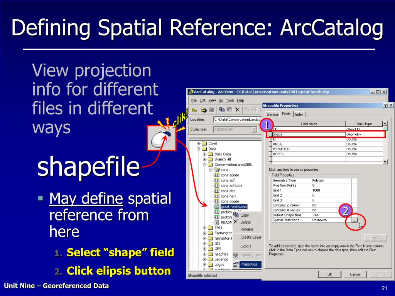Click the Graphics folder icon
The width and height of the screenshot is (395, 296).
pos(211,254)
